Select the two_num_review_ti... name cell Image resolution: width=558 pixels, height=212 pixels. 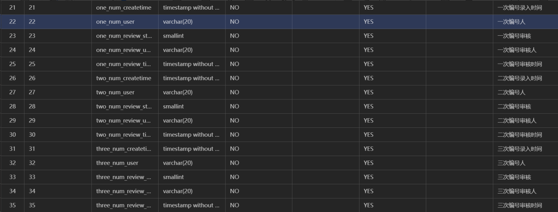pos(125,135)
